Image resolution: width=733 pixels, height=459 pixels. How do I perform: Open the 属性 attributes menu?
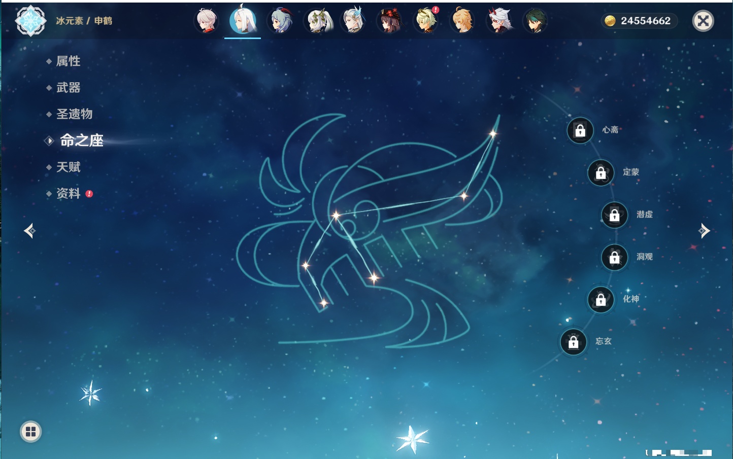tap(68, 61)
